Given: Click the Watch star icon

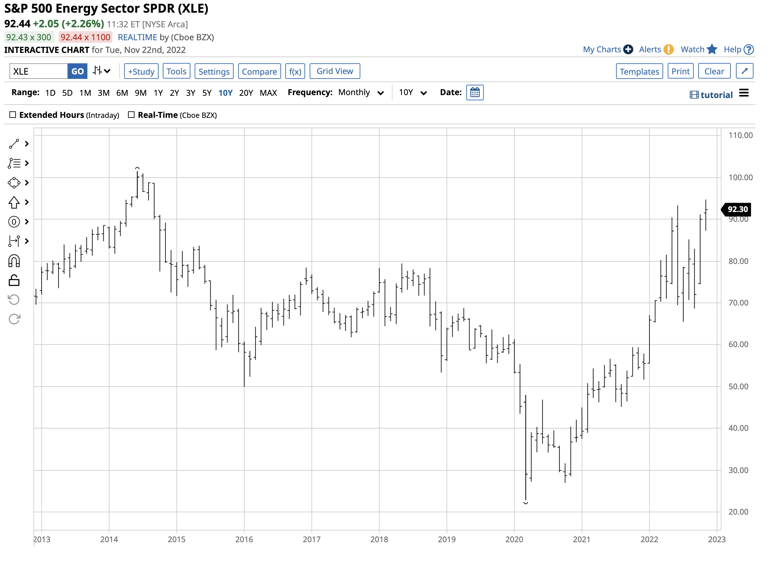Looking at the screenshot, I should [x=712, y=49].
